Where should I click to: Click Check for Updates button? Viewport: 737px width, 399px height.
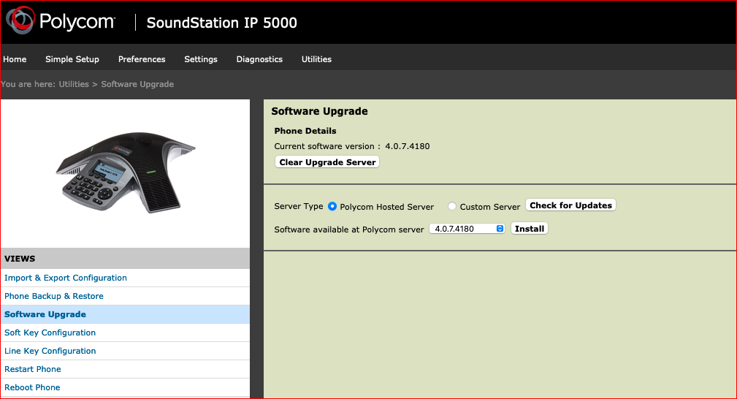coord(570,205)
